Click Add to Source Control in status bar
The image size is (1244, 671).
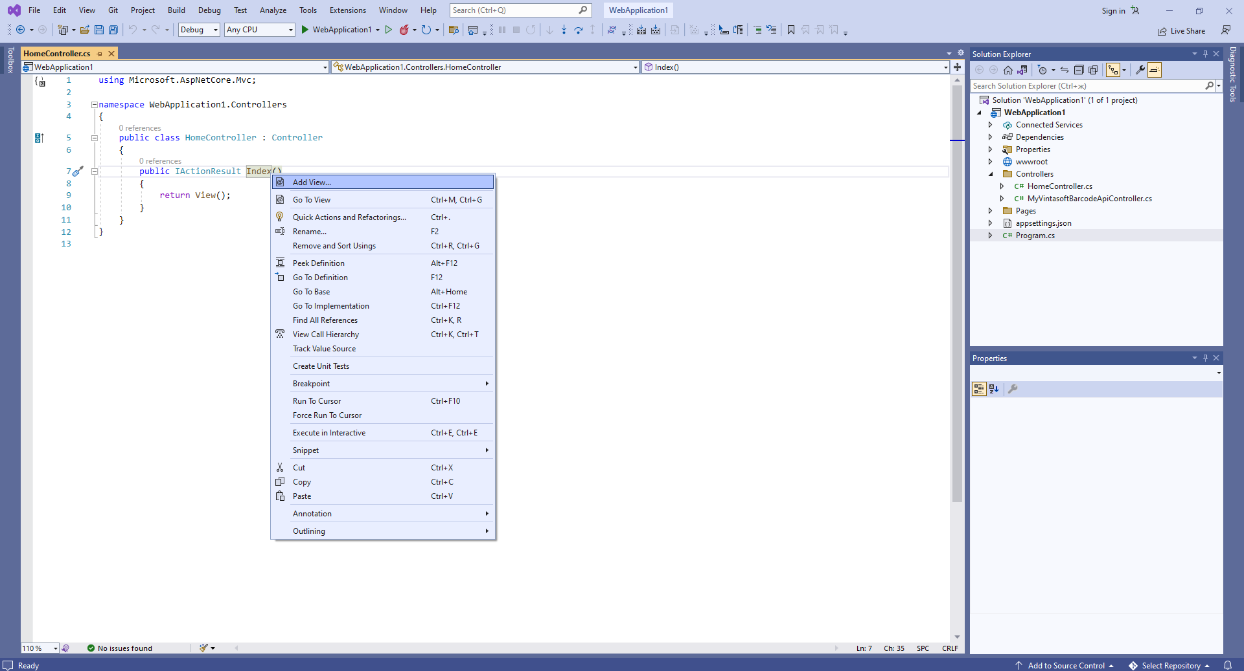point(1066,666)
